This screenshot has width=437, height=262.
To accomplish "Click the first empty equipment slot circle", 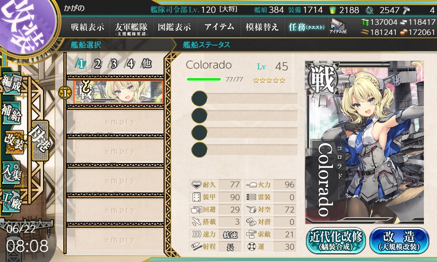I will pyautogui.click(x=199, y=99).
